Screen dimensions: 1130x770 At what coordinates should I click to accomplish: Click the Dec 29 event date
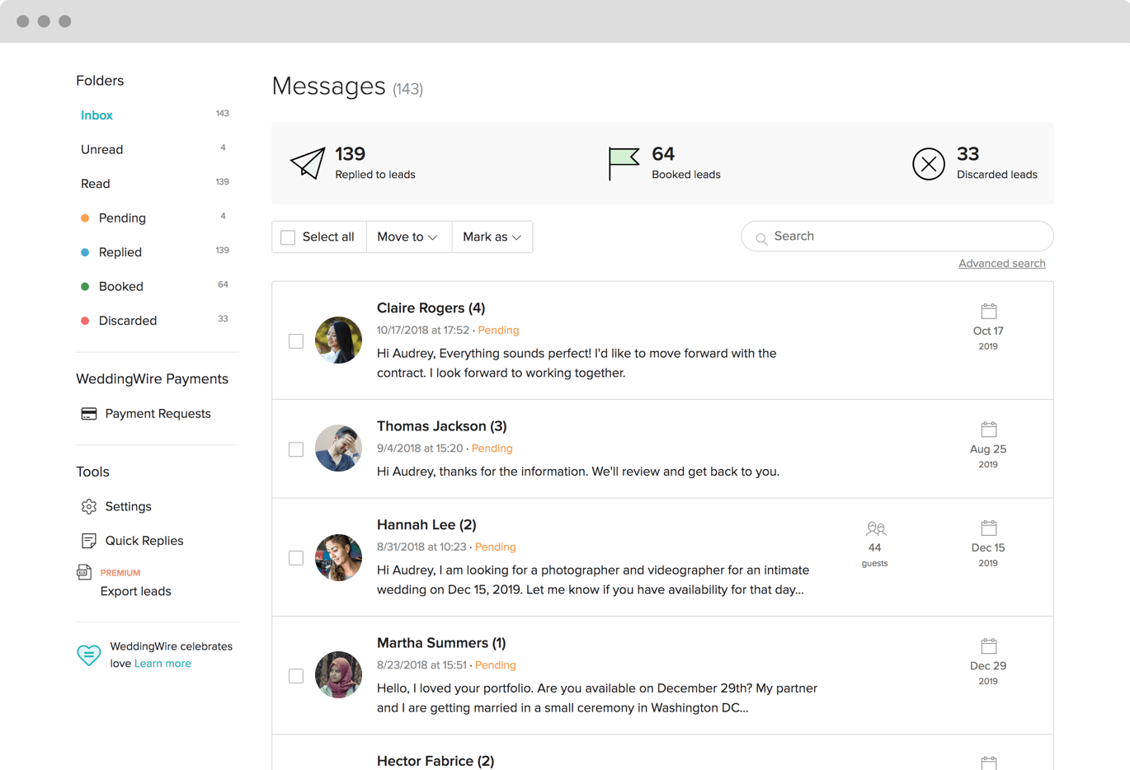pos(988,666)
